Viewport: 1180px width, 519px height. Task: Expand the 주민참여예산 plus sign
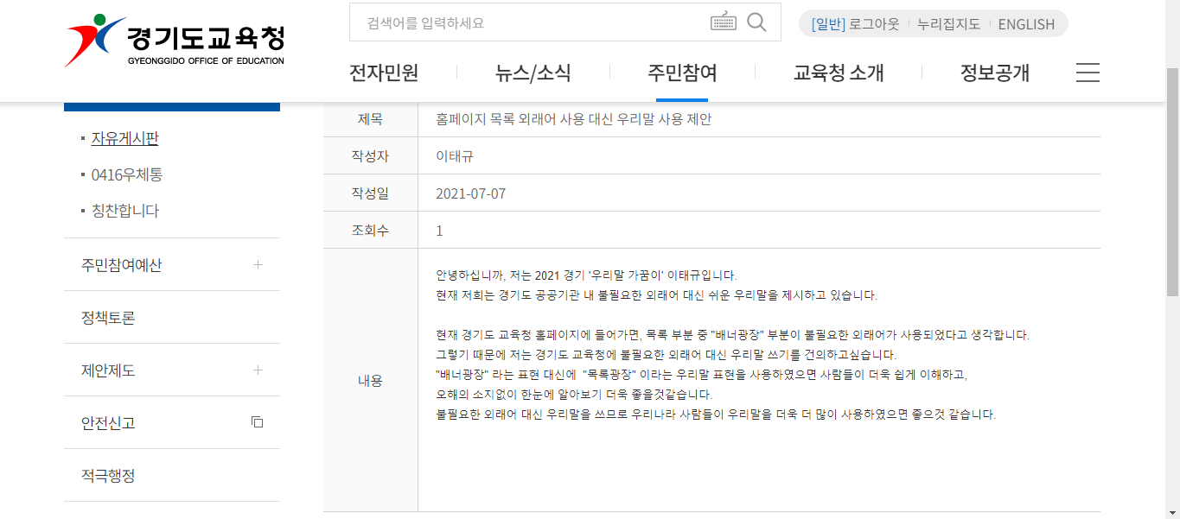258,265
